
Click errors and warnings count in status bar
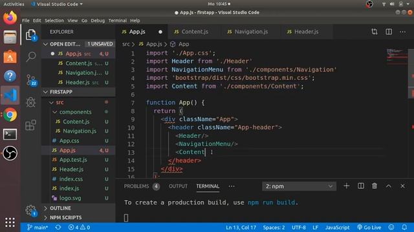(79, 227)
